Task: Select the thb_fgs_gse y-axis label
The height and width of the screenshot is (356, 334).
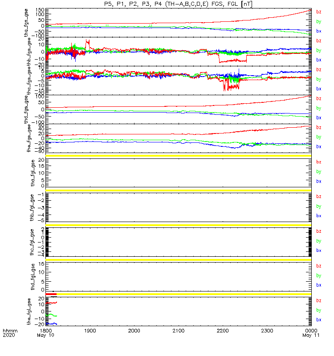Action: (x=29, y=52)
